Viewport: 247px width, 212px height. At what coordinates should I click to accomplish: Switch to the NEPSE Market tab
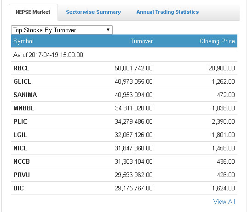click(x=33, y=12)
